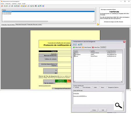The height and width of the screenshot is (116, 131).
Task: Check the box for contact Juan
Action: 75,56
